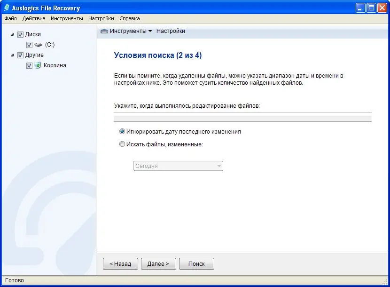The width and height of the screenshot is (390, 287).
Task: Click the < Назад button
Action: tap(120, 263)
